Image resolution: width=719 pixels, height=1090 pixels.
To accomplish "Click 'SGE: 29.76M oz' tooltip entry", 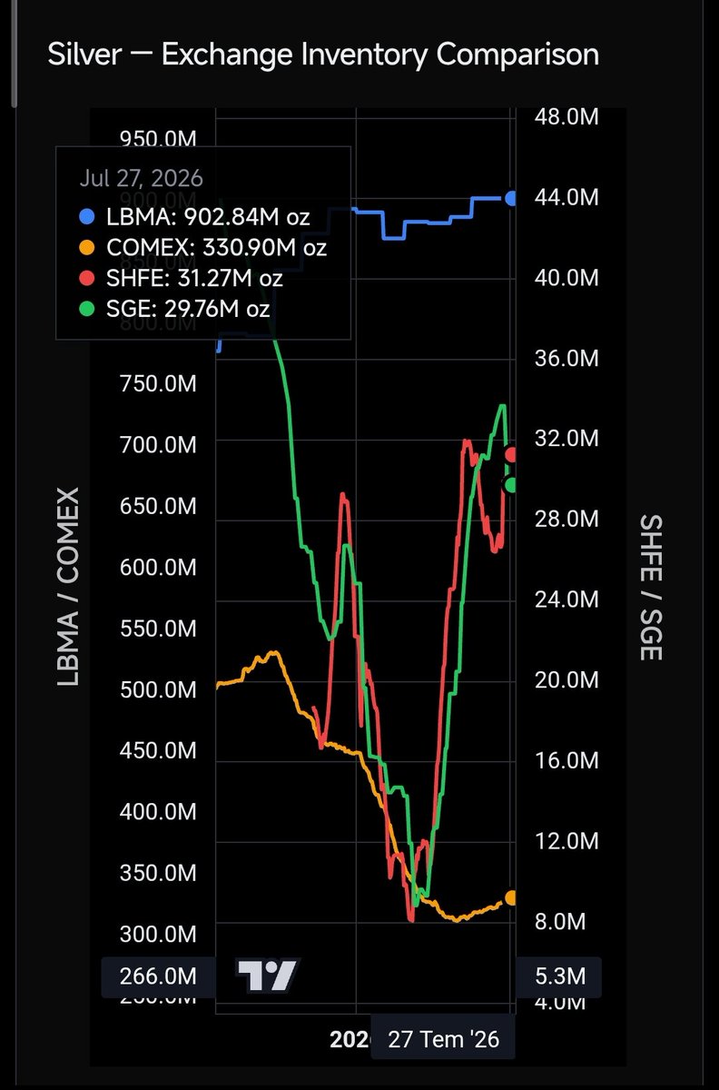I will pyautogui.click(x=187, y=309).
